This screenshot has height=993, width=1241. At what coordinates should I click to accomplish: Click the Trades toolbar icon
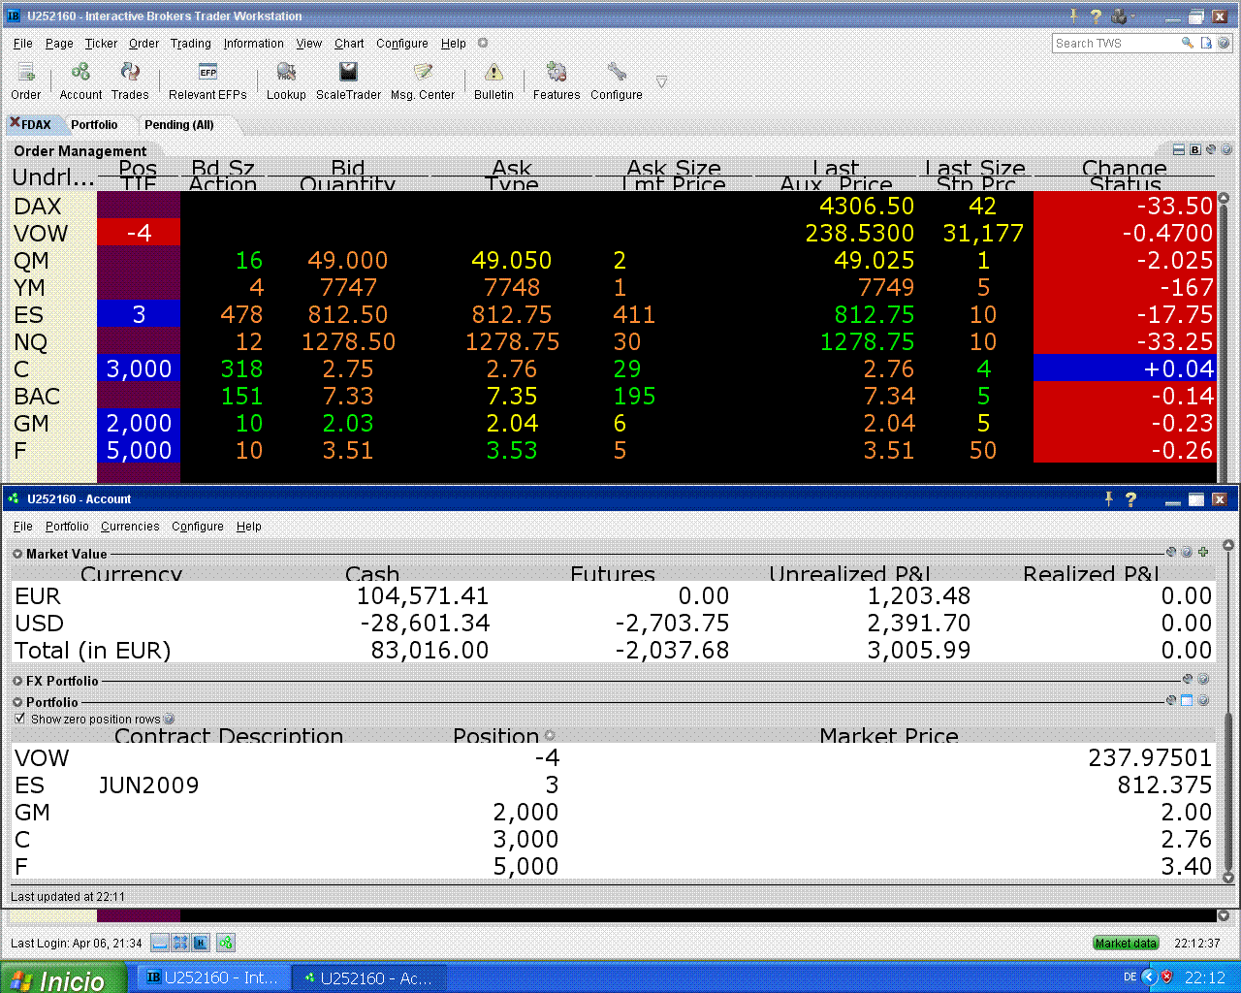[130, 80]
